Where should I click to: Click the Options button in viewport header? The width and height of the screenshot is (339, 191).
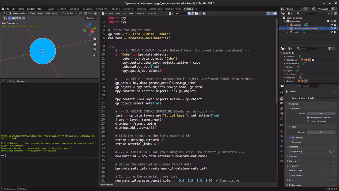91,18
